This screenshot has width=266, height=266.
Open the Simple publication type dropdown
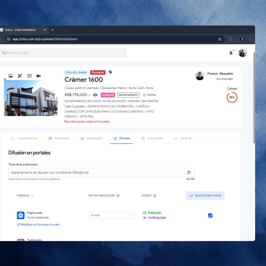[x=112, y=215]
